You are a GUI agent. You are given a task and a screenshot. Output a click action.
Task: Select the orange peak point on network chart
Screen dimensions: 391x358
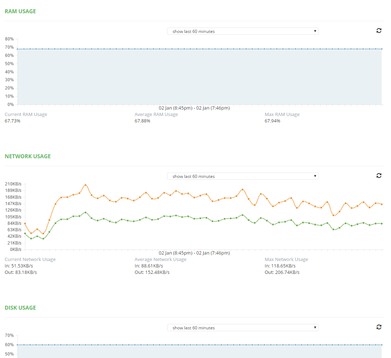coord(85,185)
